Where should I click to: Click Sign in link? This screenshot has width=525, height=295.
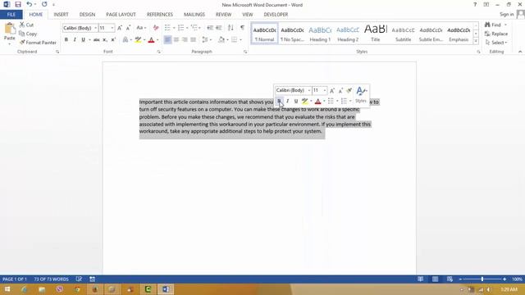pyautogui.click(x=506, y=15)
